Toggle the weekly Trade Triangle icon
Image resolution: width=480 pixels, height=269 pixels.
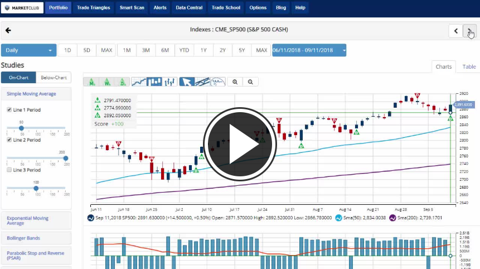pos(107,82)
